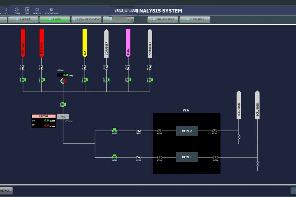The height and width of the screenshot is (197, 296).
Task: Toggle air valve AV309 on METAL 1 line
Action: 114,157
